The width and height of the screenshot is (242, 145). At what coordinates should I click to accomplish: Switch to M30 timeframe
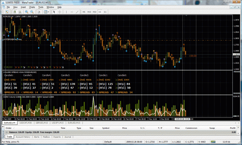pyautogui.click(x=94, y=12)
